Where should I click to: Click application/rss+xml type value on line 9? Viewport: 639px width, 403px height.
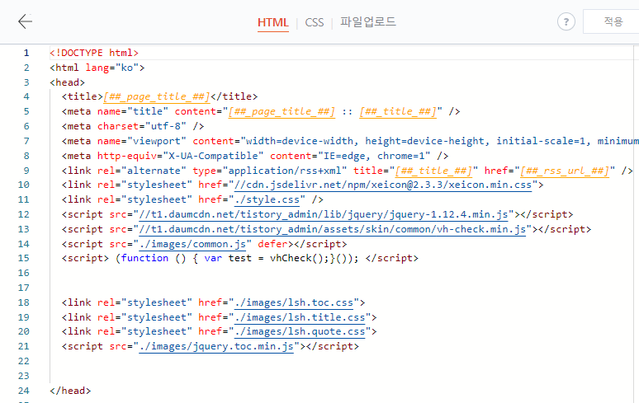[285, 171]
